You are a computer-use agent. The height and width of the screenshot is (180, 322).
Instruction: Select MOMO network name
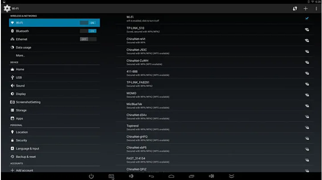[131, 93]
